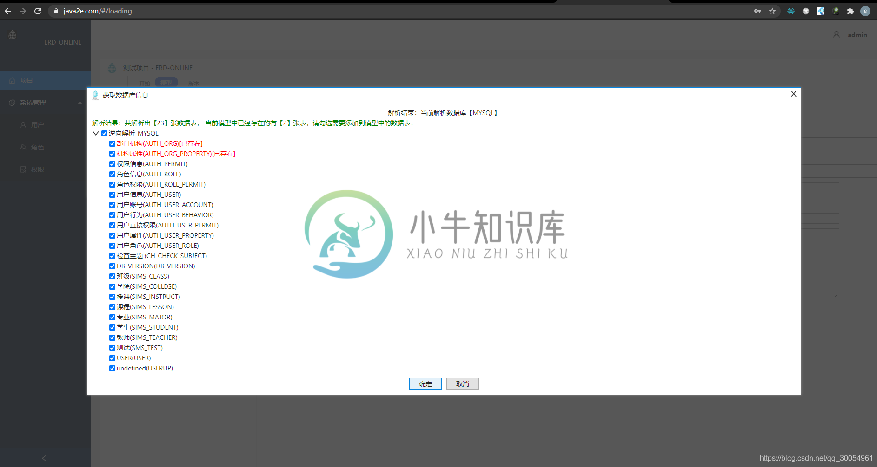Viewport: 877px width, 467px height.
Task: Select the 学生(SIMS_STUDENT) tree label
Action: click(x=147, y=327)
